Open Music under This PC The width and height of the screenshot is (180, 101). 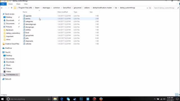coord(8,65)
